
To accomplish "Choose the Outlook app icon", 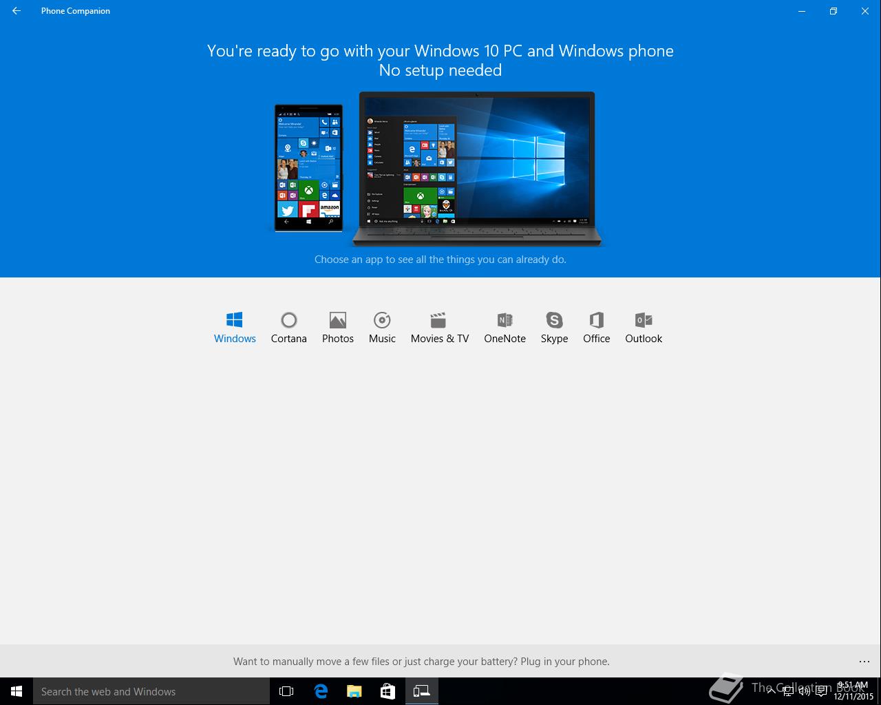I will click(x=644, y=327).
